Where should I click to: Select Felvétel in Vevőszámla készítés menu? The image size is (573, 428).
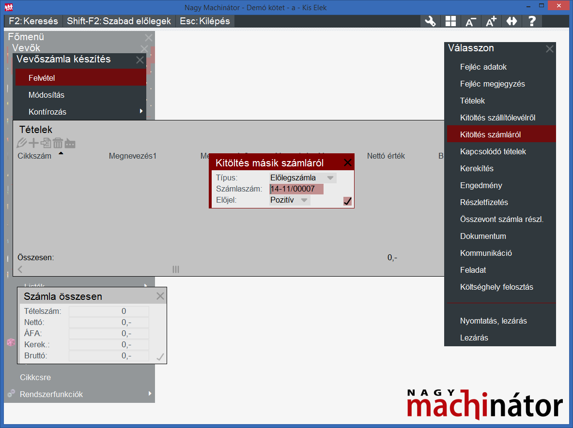click(x=81, y=78)
